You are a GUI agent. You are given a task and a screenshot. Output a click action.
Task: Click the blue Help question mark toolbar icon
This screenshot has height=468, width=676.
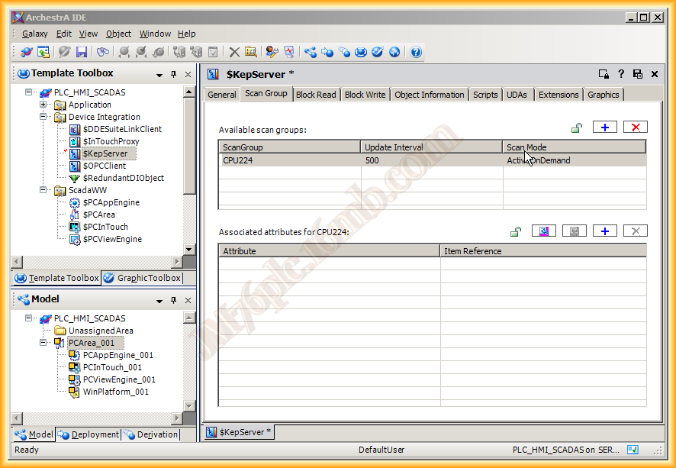416,52
